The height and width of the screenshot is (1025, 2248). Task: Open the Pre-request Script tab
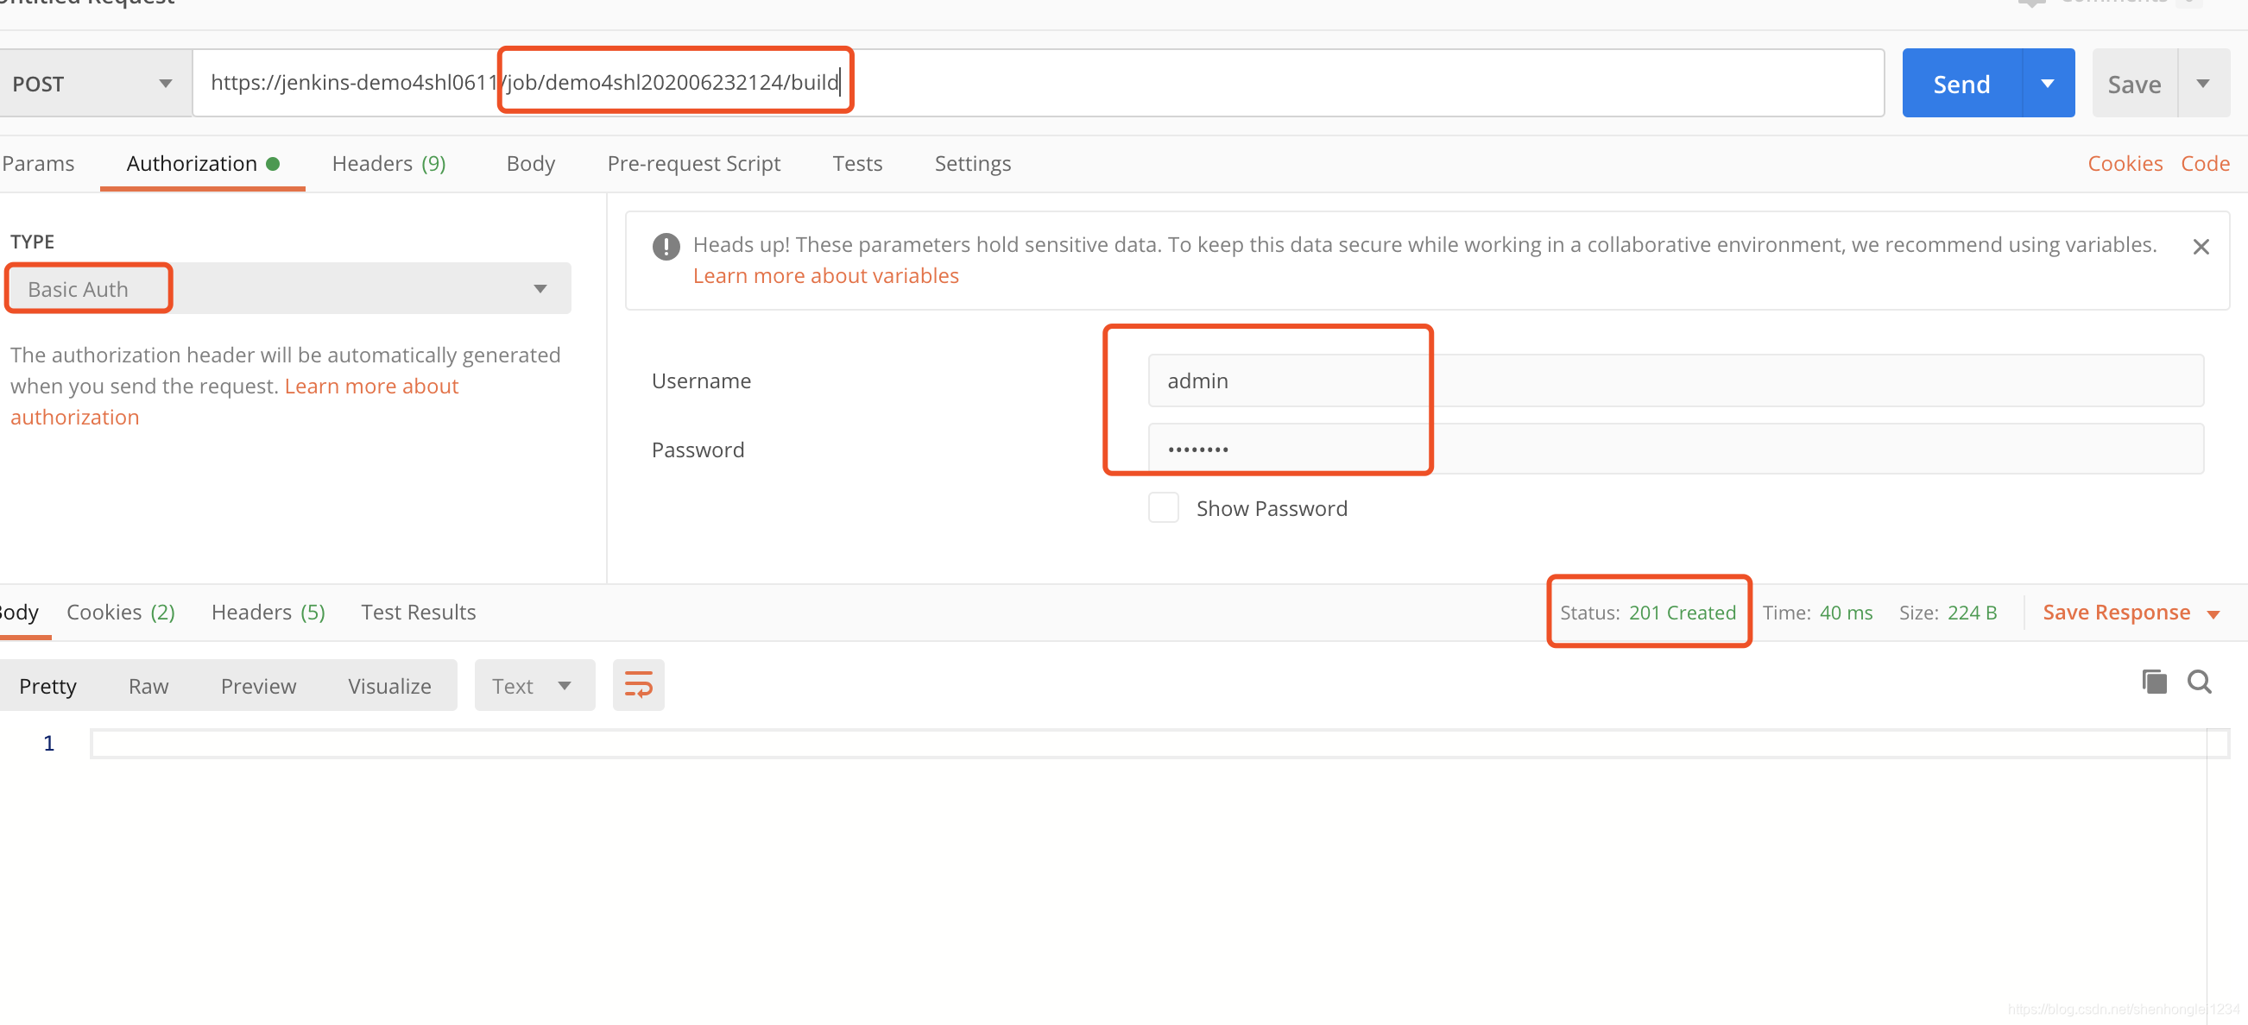point(693,163)
